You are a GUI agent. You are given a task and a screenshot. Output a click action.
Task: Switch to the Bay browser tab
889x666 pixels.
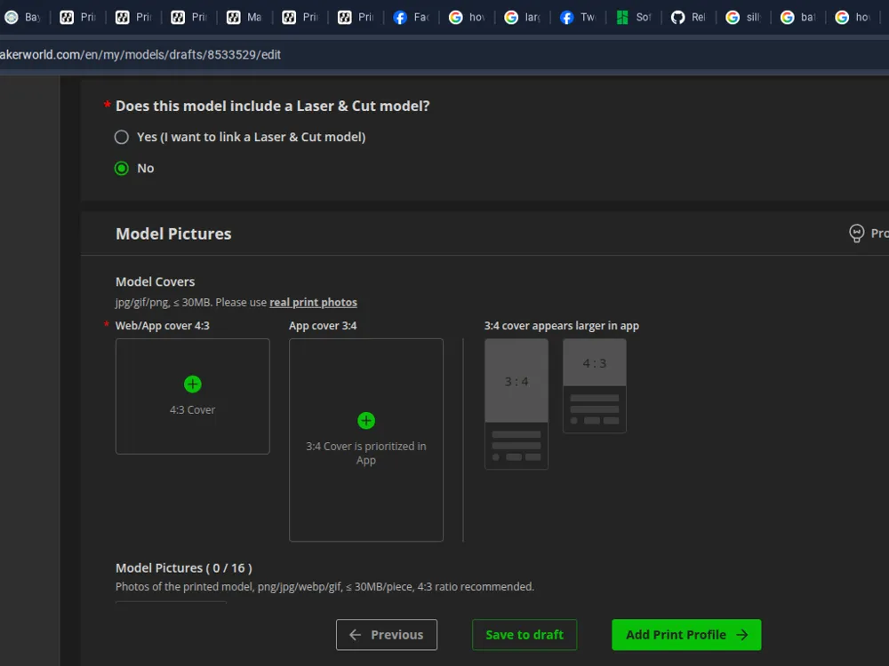(23, 17)
